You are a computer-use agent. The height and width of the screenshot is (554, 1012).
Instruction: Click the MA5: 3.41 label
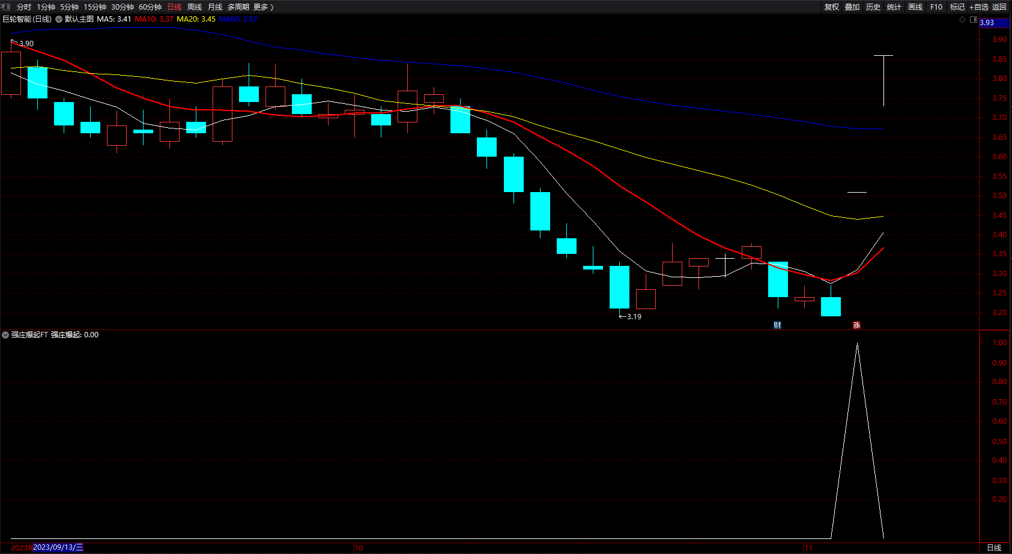coord(114,19)
